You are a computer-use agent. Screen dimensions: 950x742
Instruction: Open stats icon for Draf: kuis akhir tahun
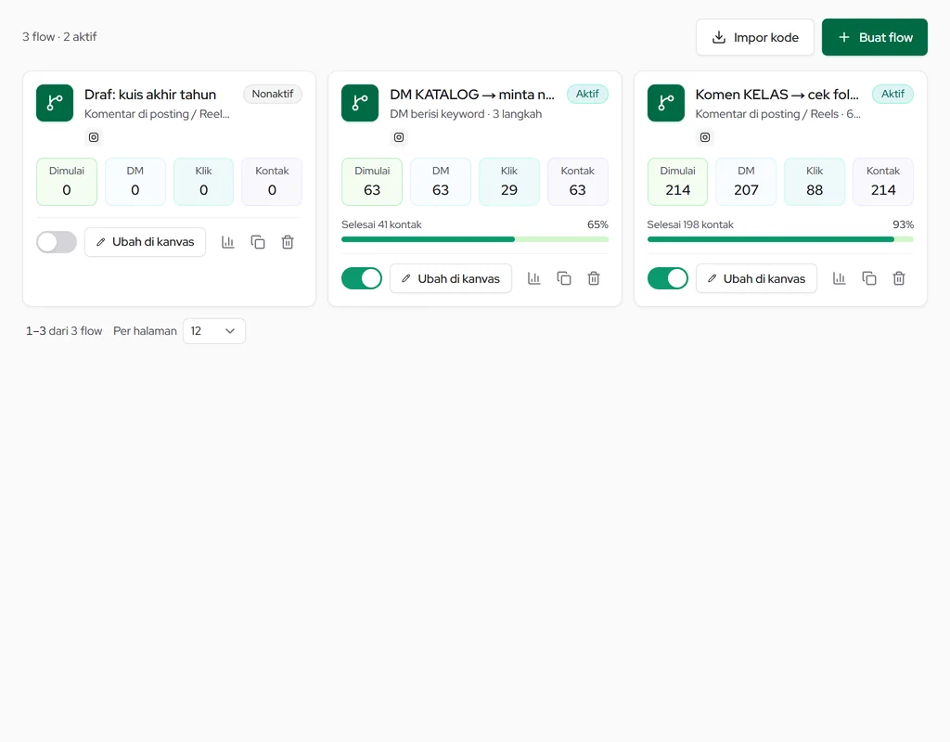228,242
